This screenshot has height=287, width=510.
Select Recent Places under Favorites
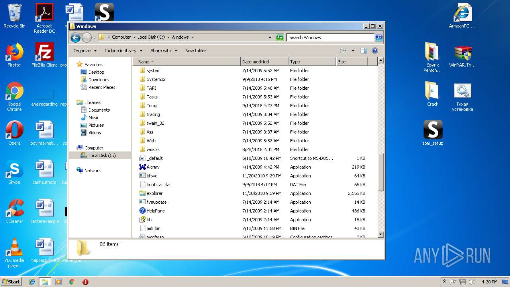click(102, 87)
